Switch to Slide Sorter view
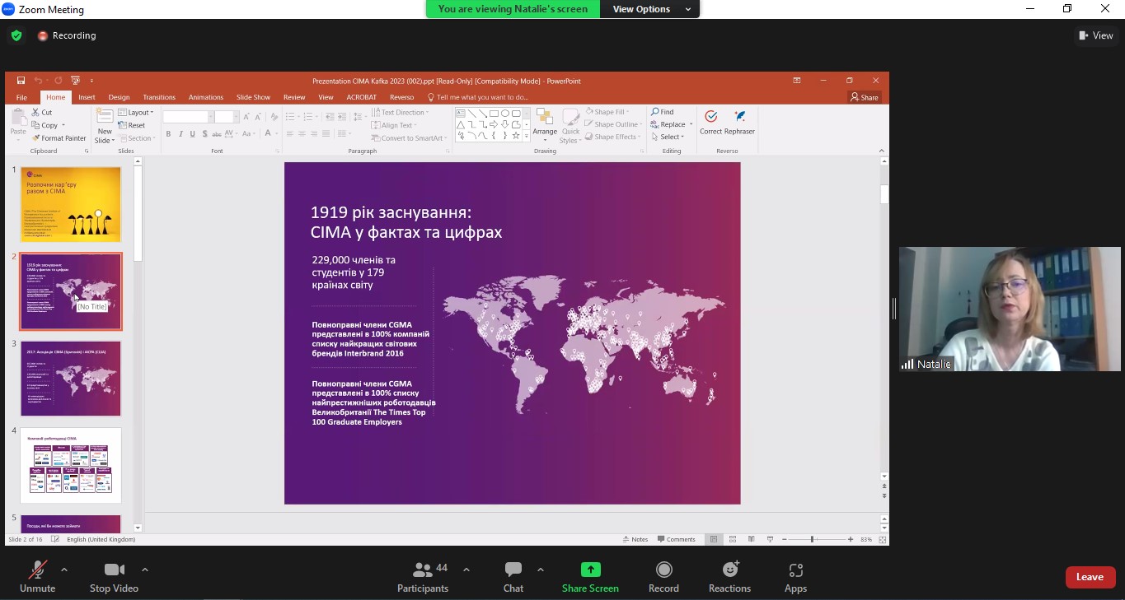1125x600 pixels. [x=733, y=539]
